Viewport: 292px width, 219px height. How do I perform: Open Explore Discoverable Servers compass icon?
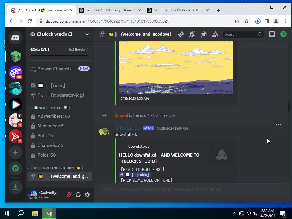(x=15, y=168)
